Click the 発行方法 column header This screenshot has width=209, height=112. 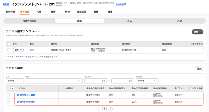tap(178, 88)
